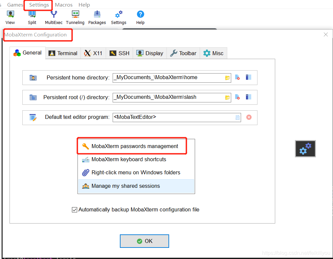Screen dimensions: 333x259
Task: Switch to the Toolbar tab
Action: tap(183, 53)
